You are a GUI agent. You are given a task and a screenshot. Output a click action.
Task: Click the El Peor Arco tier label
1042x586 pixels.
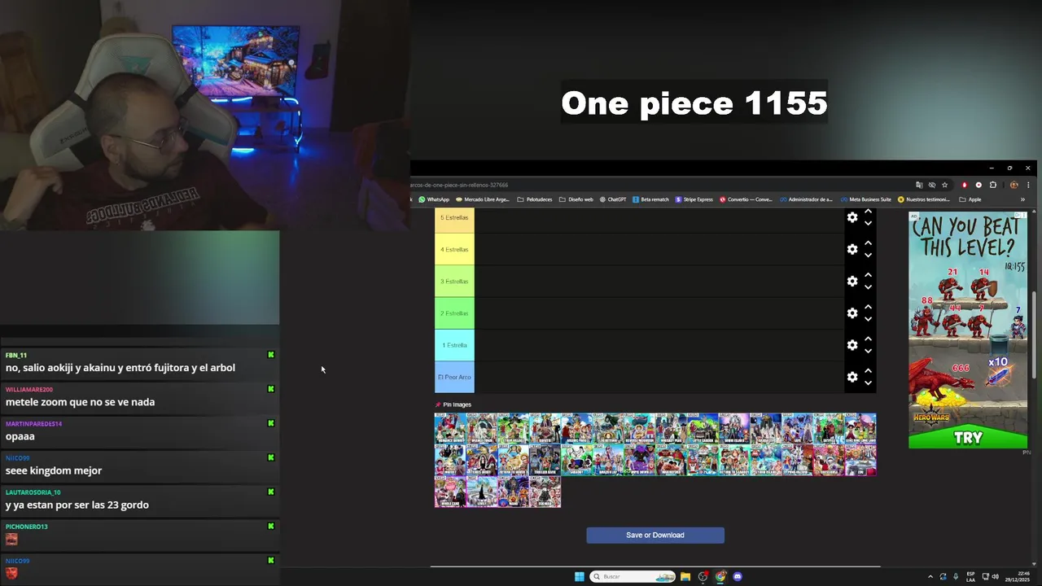454,377
